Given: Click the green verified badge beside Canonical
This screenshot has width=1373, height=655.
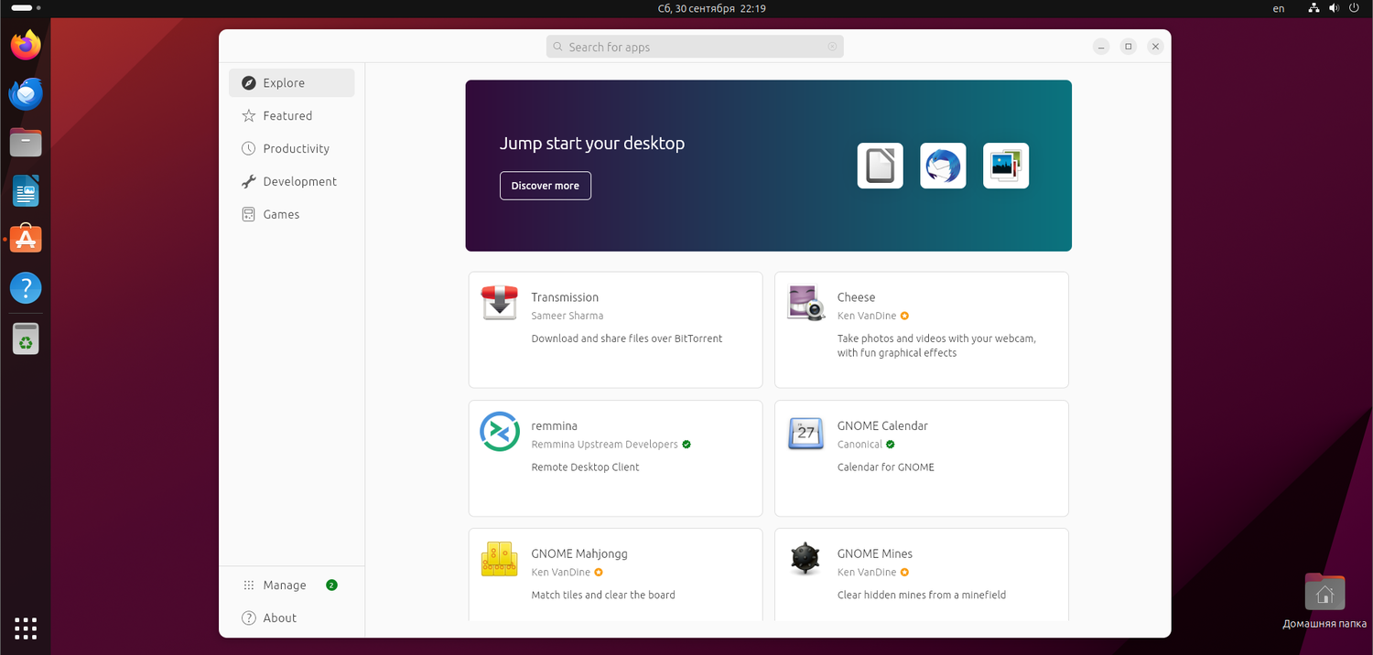Looking at the screenshot, I should pos(891,445).
